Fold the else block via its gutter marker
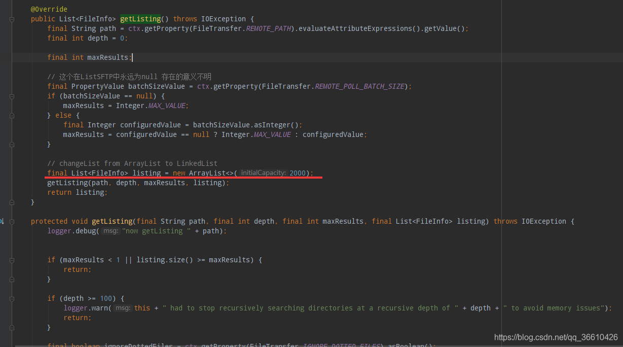Viewport: 623px width, 347px height. (12, 116)
